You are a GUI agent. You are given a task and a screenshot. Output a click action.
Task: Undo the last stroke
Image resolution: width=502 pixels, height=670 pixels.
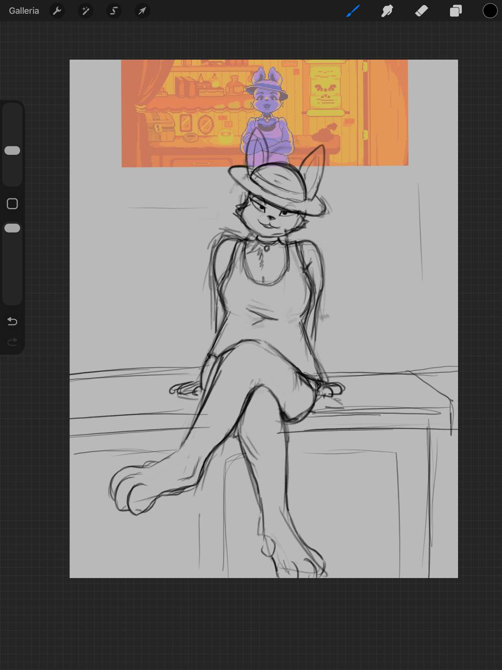(12, 321)
